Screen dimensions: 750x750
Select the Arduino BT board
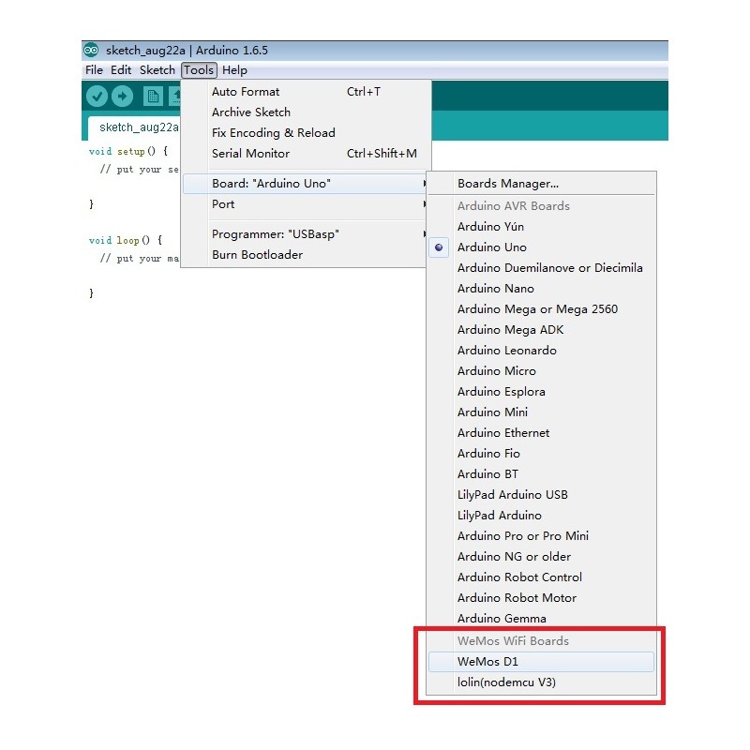click(x=541, y=473)
